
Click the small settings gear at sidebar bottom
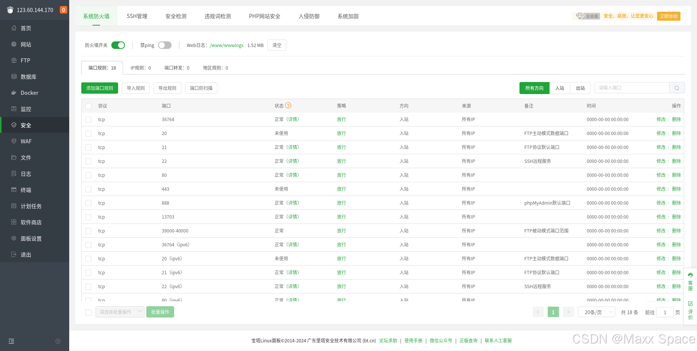click(58, 341)
